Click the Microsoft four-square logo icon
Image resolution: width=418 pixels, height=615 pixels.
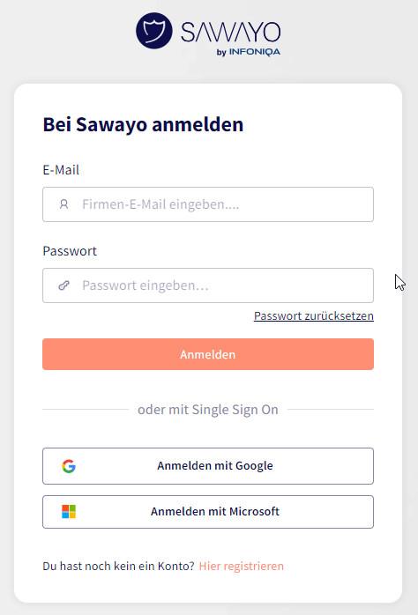(69, 511)
